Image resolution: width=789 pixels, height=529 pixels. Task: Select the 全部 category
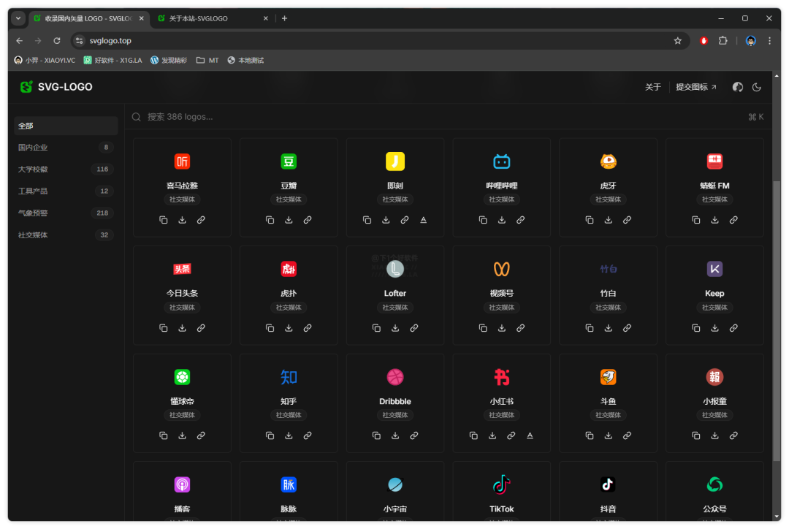[66, 126]
